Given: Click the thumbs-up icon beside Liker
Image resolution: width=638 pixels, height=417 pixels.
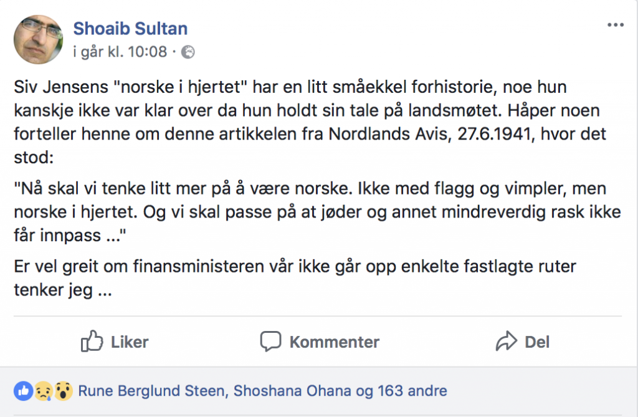Looking at the screenshot, I should (x=92, y=342).
